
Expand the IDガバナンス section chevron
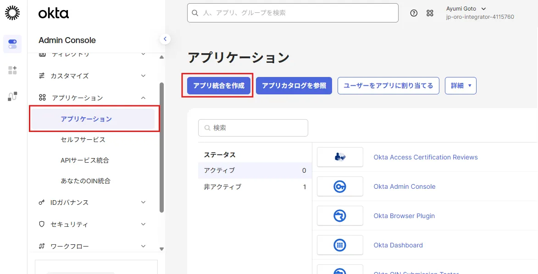144,203
